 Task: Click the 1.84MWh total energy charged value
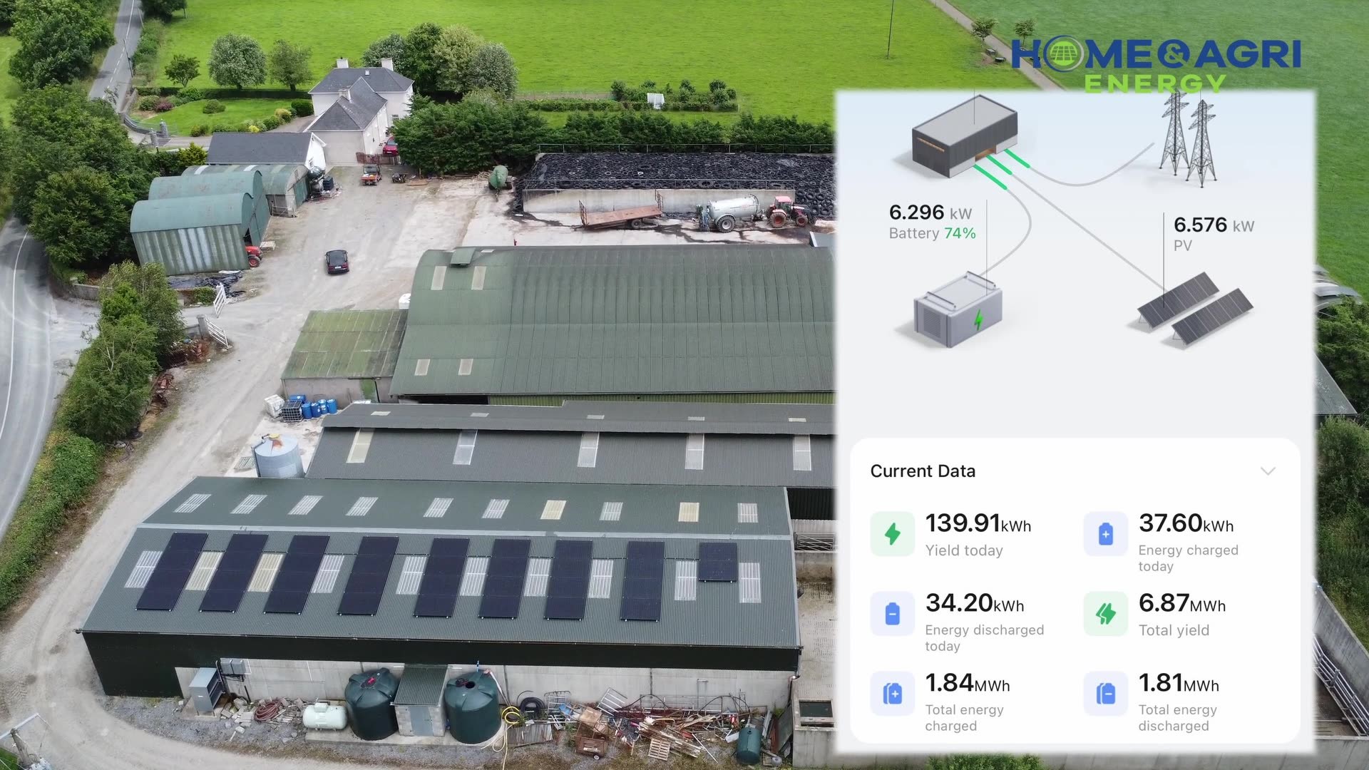click(968, 683)
